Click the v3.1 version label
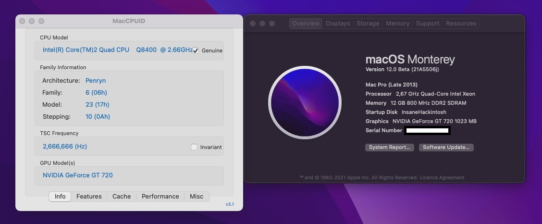 (x=230, y=204)
